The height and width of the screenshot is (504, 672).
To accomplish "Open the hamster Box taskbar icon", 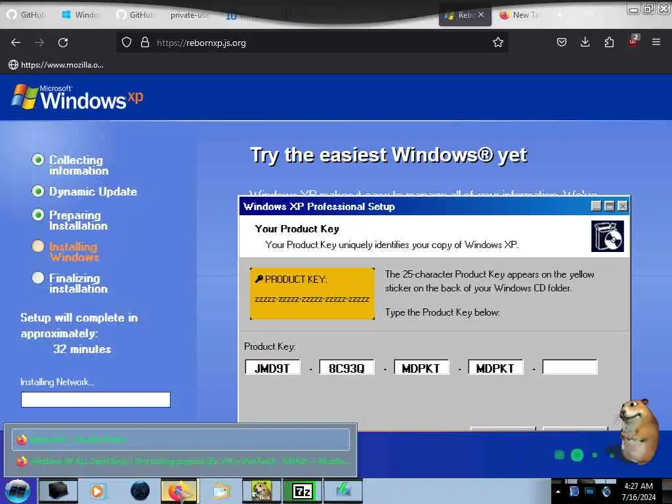I will click(261, 491).
